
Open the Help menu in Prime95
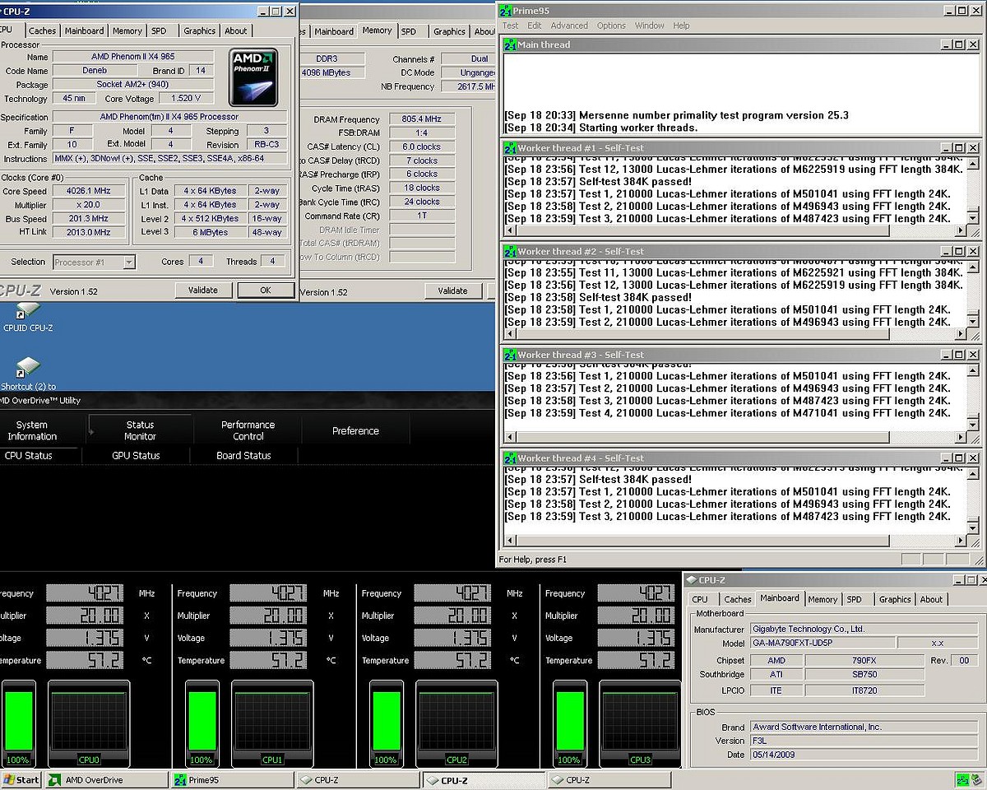click(681, 26)
